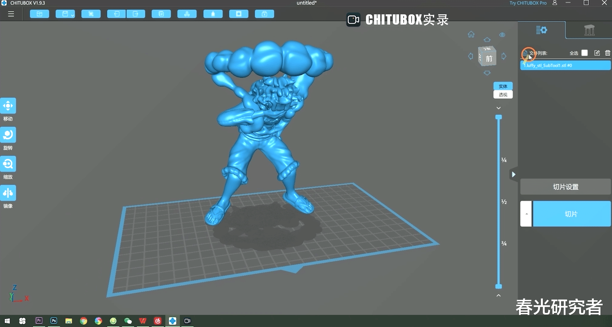This screenshot has height=327, width=612.
Task: Click the Dig hole toolbar icon
Action: click(x=239, y=14)
